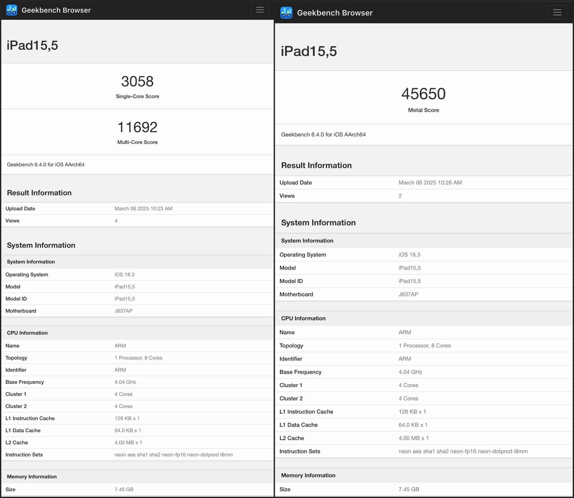
Task: Click the Memory Information heading on the CPU page
Action: coord(32,476)
